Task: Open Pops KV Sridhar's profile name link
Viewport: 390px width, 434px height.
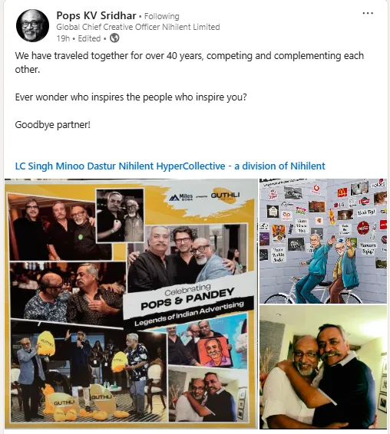Action: pyautogui.click(x=96, y=15)
